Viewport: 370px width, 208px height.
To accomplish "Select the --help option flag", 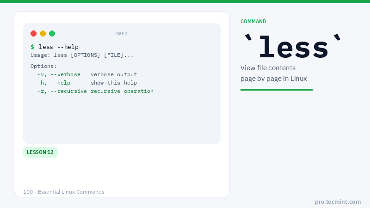I will pyautogui.click(x=61, y=83).
